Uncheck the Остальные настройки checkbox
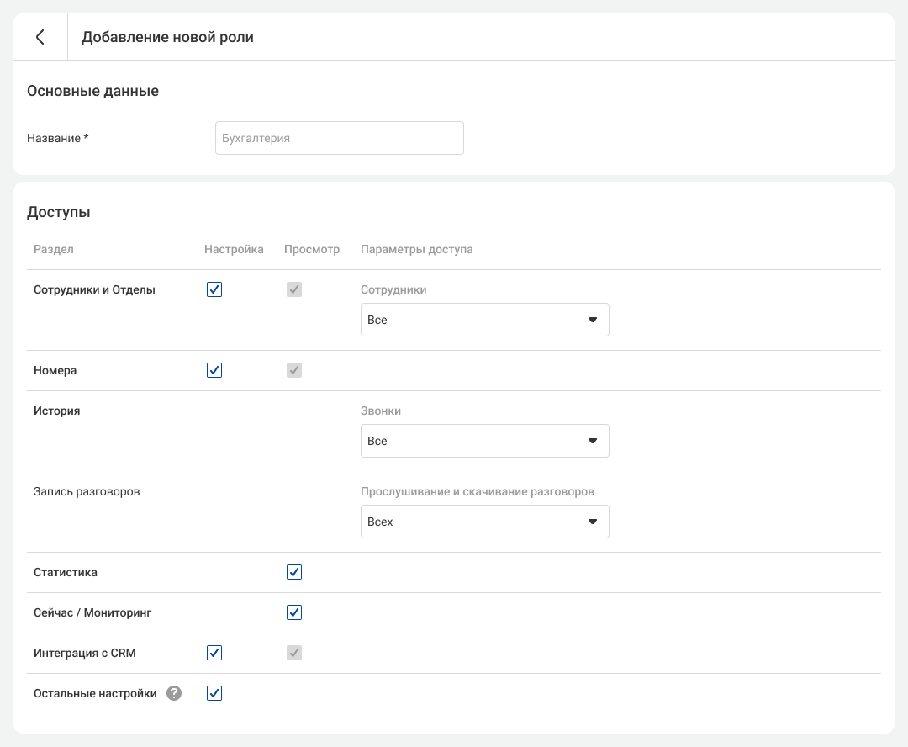908x747 pixels. 214,693
